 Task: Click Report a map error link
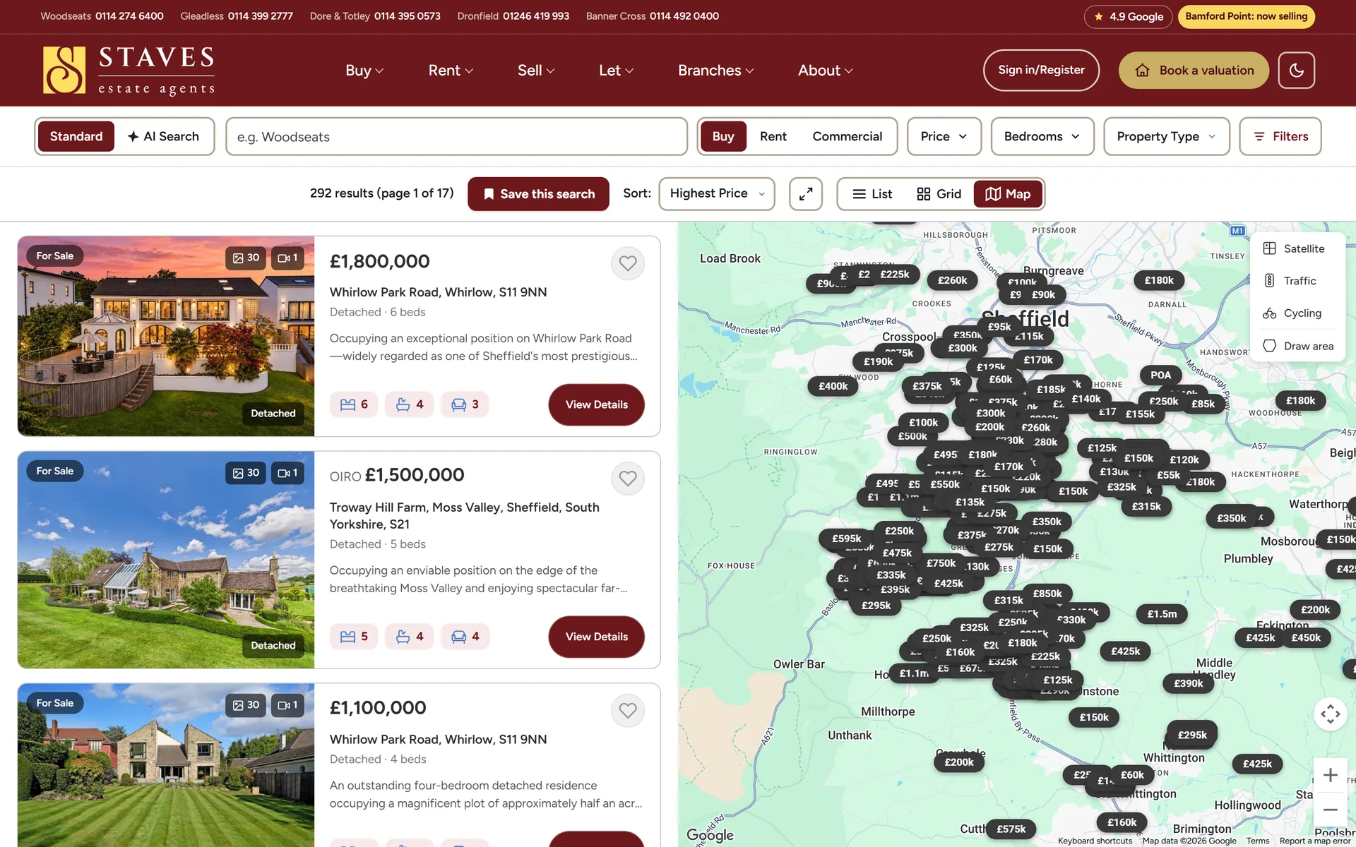point(1314,841)
